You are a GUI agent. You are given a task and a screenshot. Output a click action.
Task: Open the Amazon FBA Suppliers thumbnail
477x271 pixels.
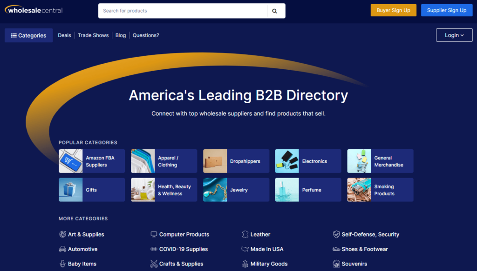point(71,161)
